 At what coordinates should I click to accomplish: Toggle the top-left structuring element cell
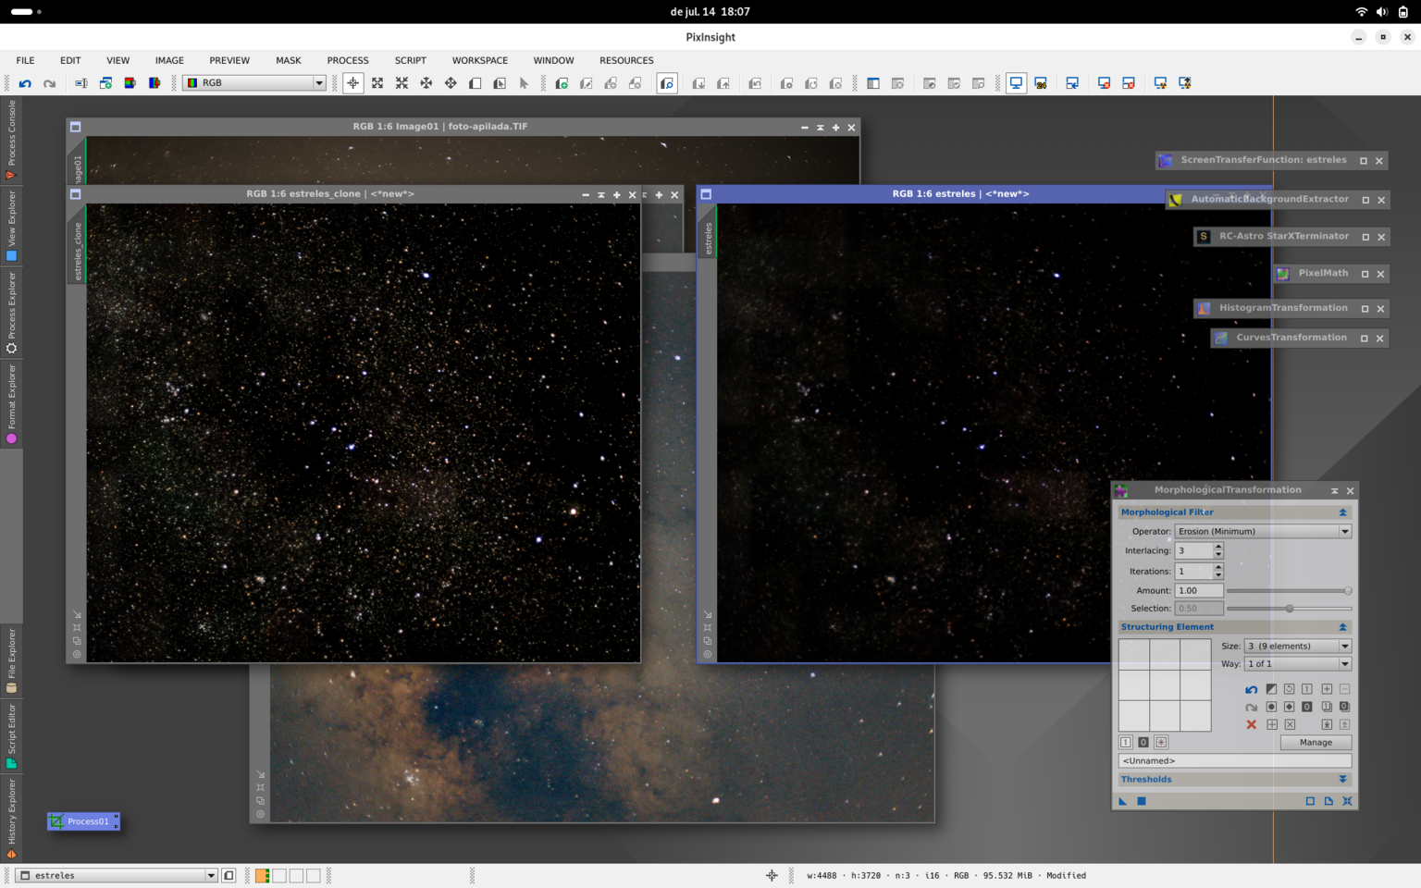coord(1134,655)
